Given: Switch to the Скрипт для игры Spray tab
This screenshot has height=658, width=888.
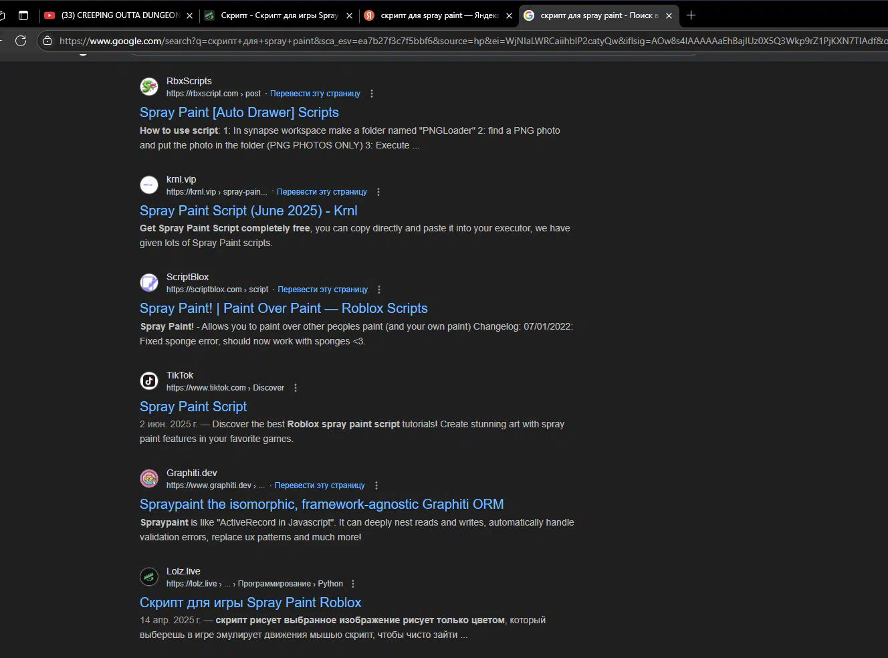Looking at the screenshot, I should (x=280, y=15).
